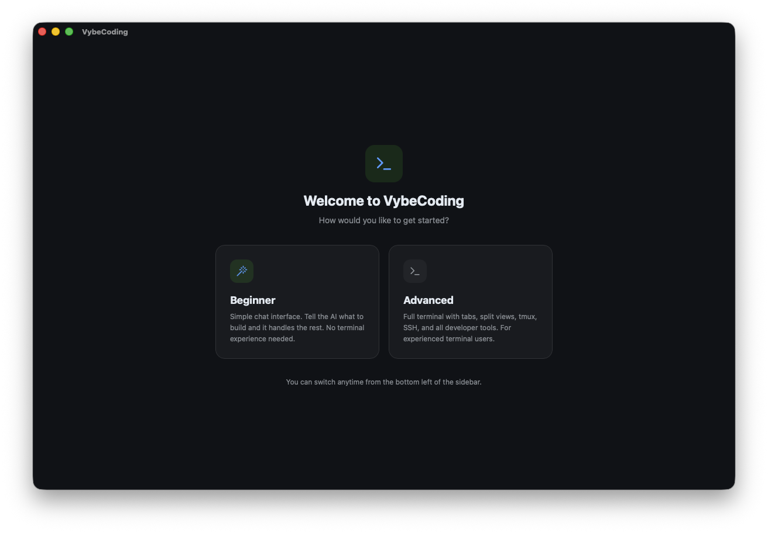768x533 pixels.
Task: Click 'How would you like to get started?' text
Action: pos(384,220)
